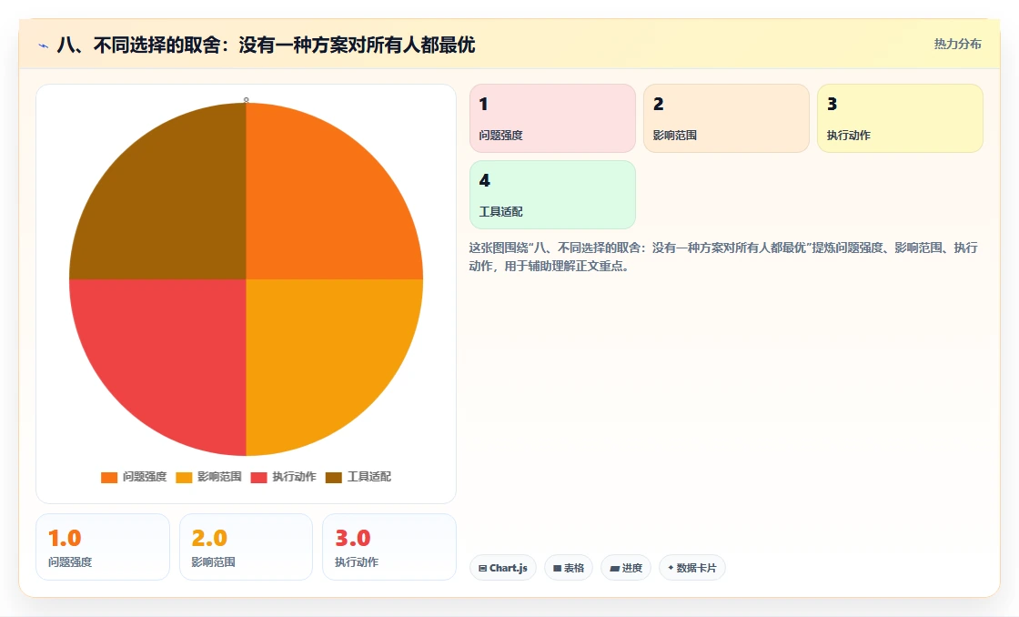Click the icon in the 表格 tag
Viewport: 1019px width, 617px height.
(557, 568)
